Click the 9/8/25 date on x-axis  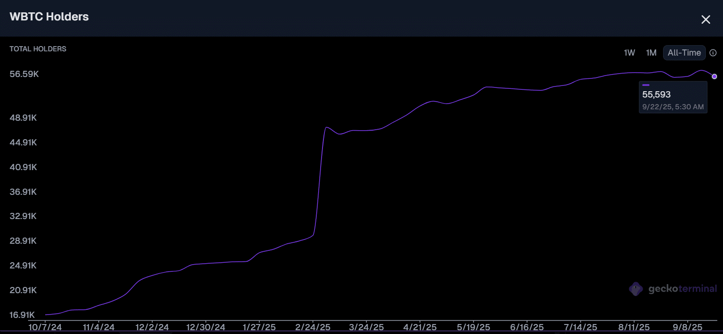coord(687,327)
